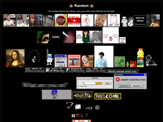Click the 'run for your life!' image
Screen dimensions: 163x122
point(113,20)
